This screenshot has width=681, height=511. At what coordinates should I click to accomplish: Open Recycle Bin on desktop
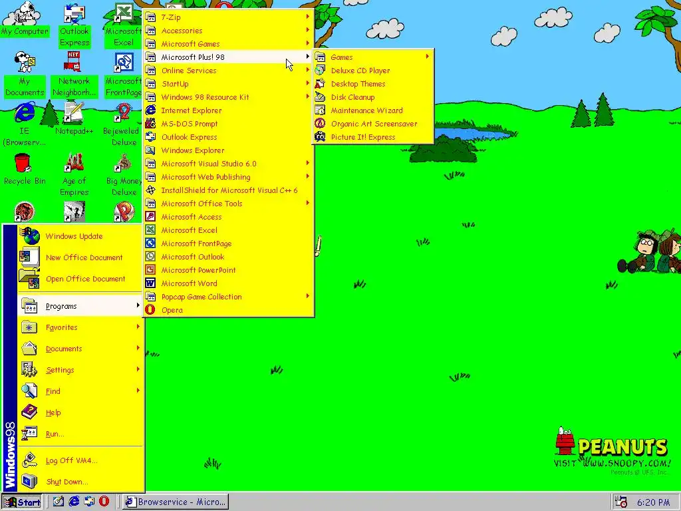[x=25, y=168]
